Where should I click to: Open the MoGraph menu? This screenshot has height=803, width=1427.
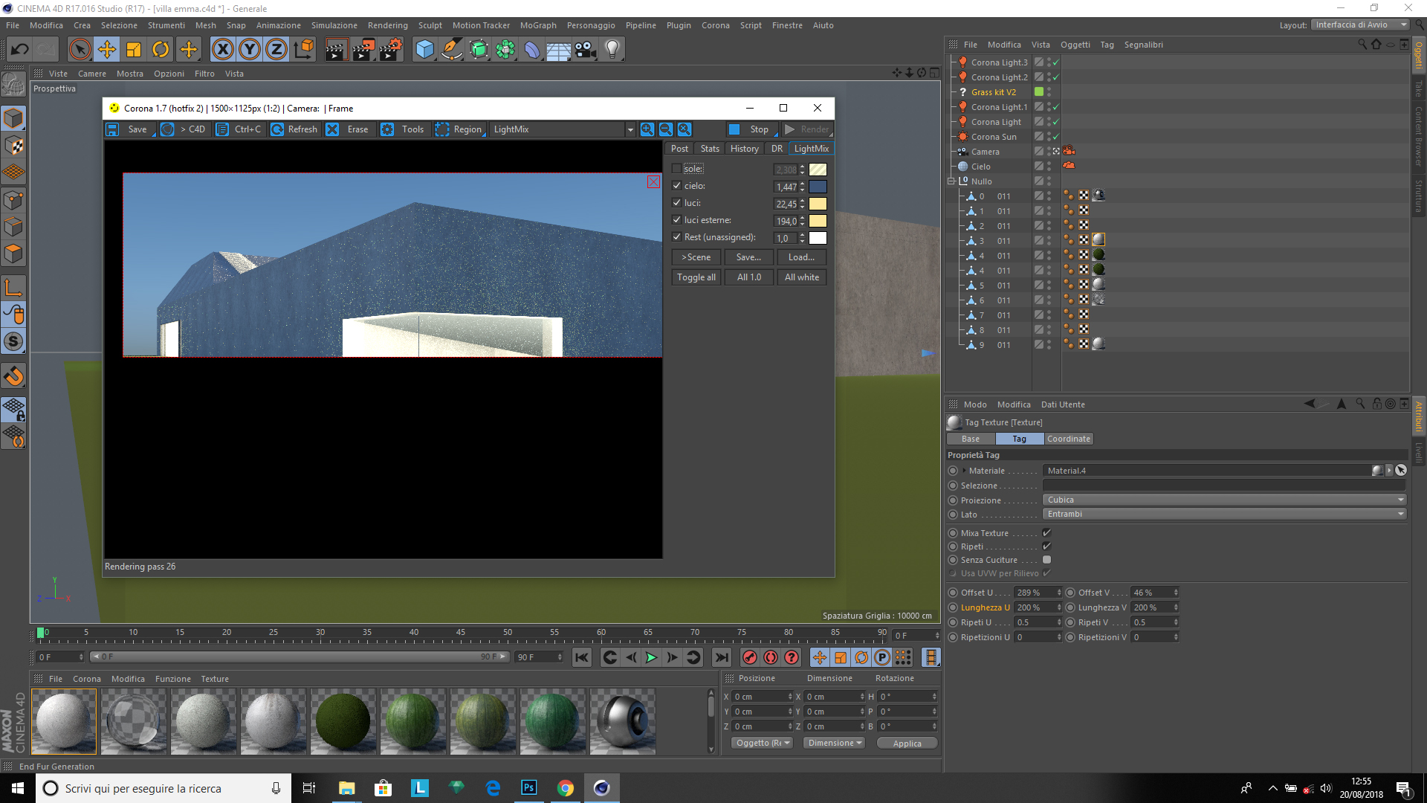tap(537, 25)
